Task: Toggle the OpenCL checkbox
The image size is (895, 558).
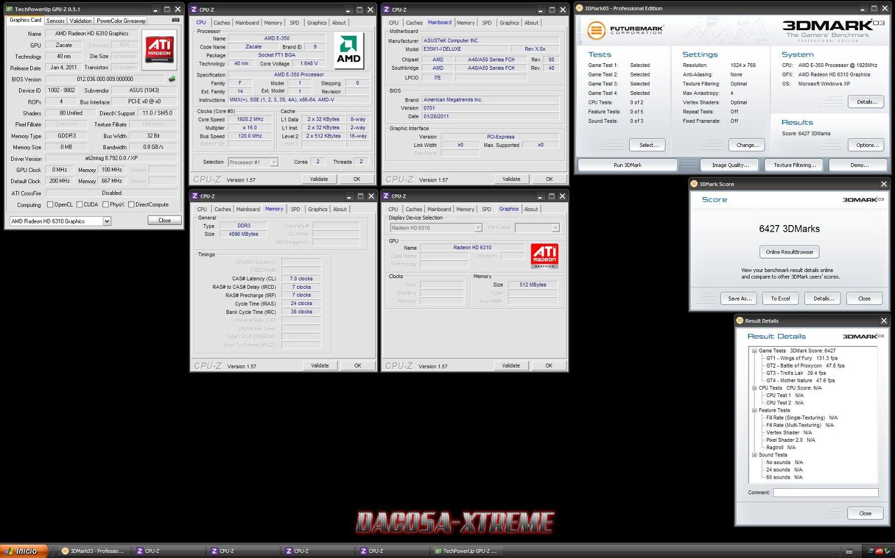Action: pos(50,204)
